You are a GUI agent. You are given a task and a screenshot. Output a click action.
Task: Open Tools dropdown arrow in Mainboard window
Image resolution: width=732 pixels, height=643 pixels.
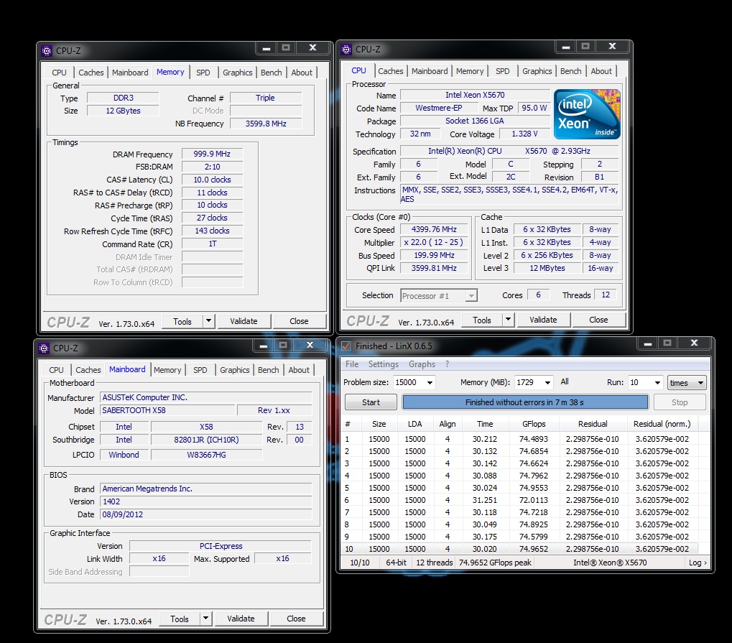[x=206, y=619]
